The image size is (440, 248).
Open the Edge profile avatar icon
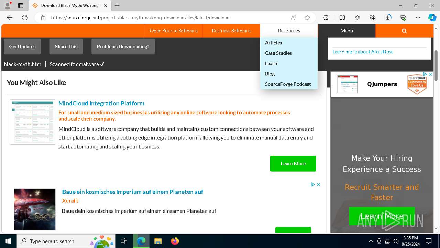(x=8, y=6)
